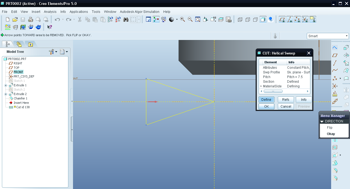Select the Datum Axis tool in right toolbar

(335, 63)
